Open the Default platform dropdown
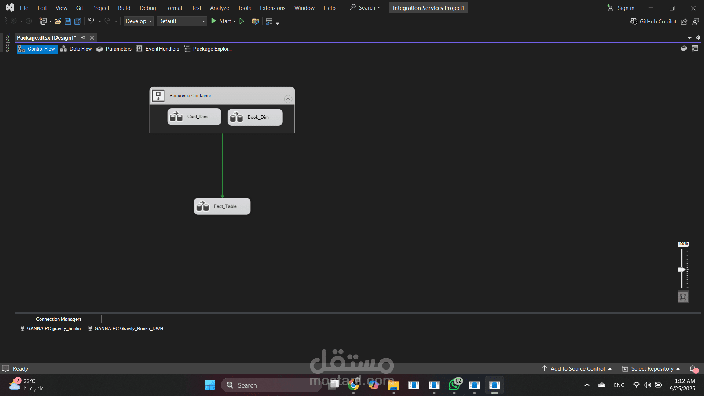 (181, 21)
